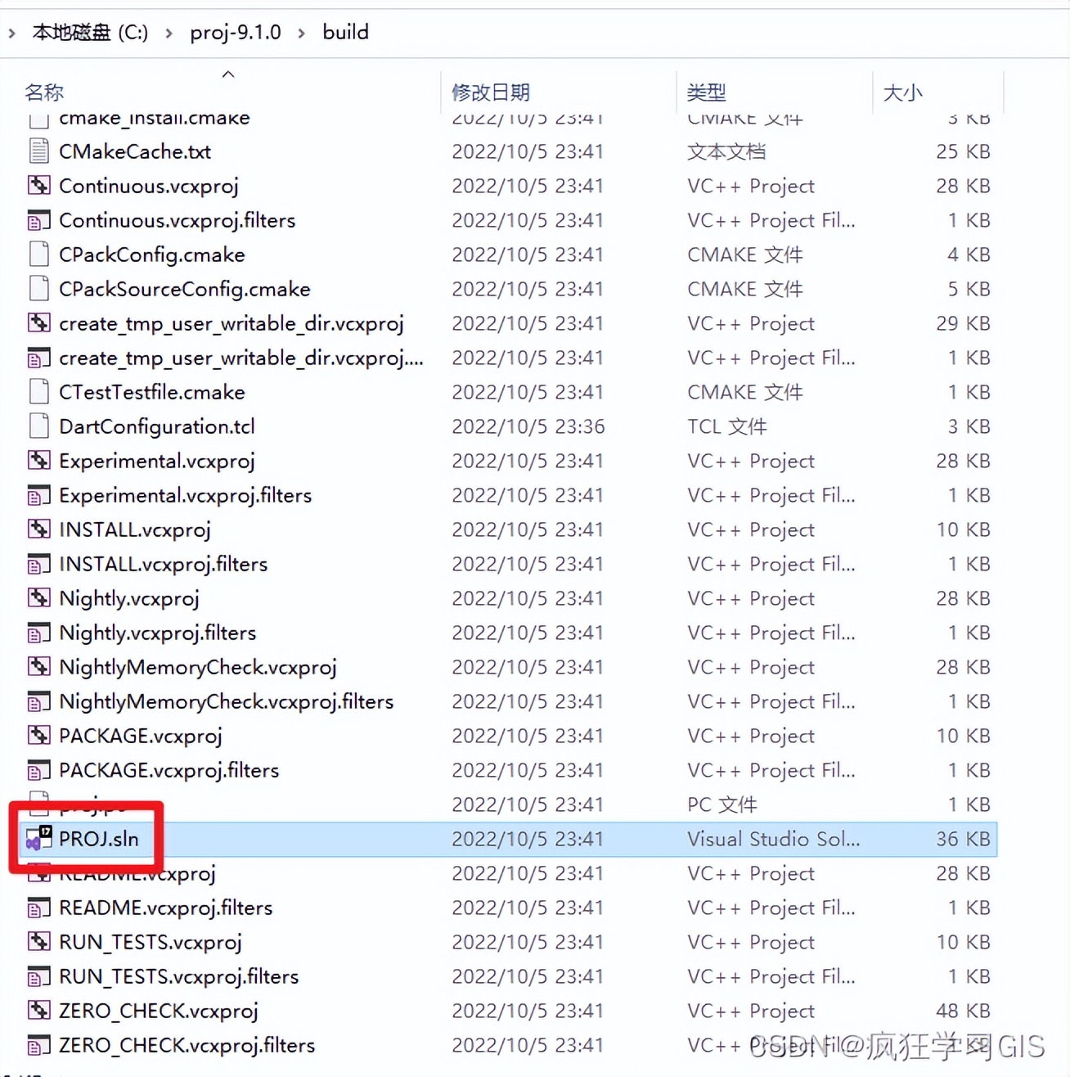
Task: Select the file name Nightly.vcxproj.filters
Action: (x=158, y=633)
